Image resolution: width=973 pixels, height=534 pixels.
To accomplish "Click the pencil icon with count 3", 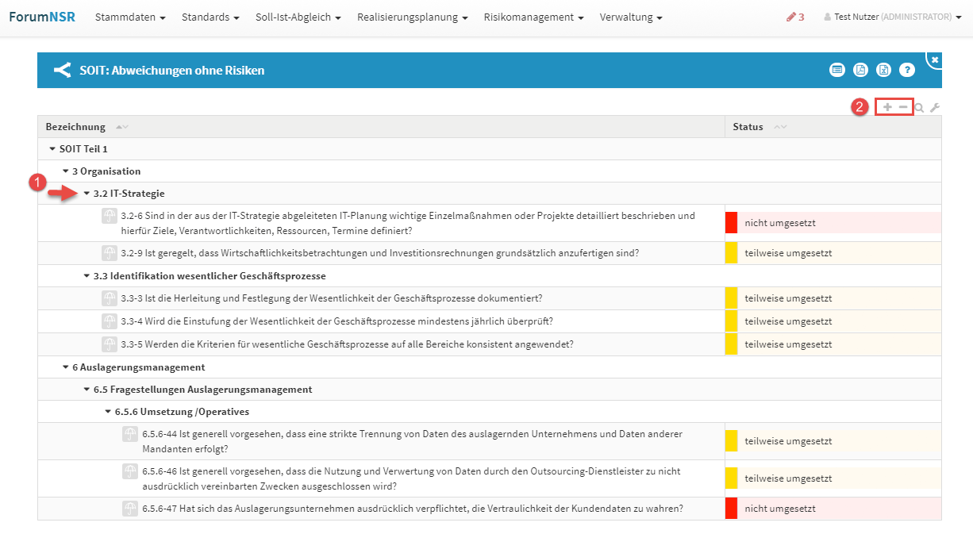I will pyautogui.click(x=794, y=17).
